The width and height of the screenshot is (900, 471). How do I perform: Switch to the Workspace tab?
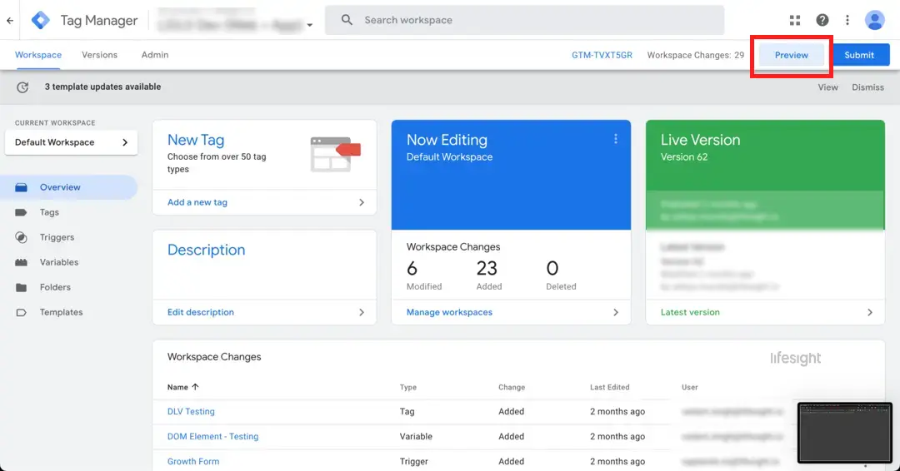[x=37, y=55]
